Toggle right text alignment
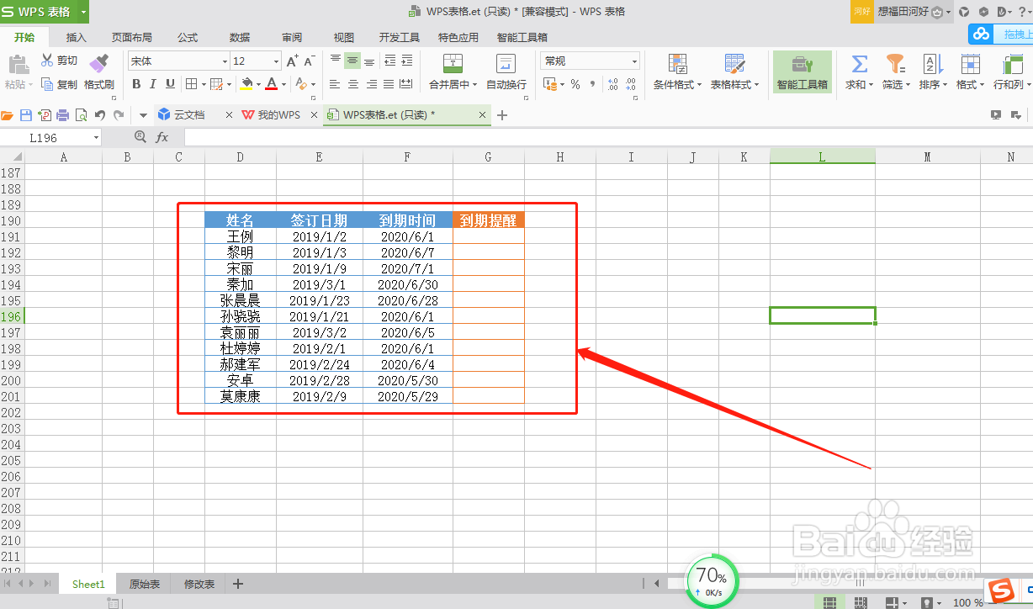Viewport: 1033px width, 609px height. pyautogui.click(x=371, y=84)
